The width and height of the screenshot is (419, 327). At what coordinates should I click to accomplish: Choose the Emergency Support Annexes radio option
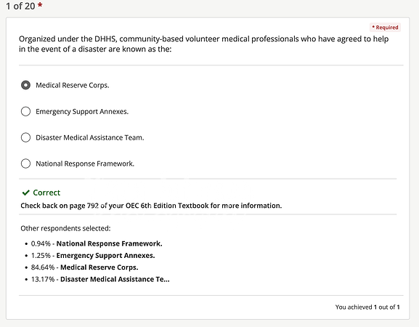pos(25,111)
